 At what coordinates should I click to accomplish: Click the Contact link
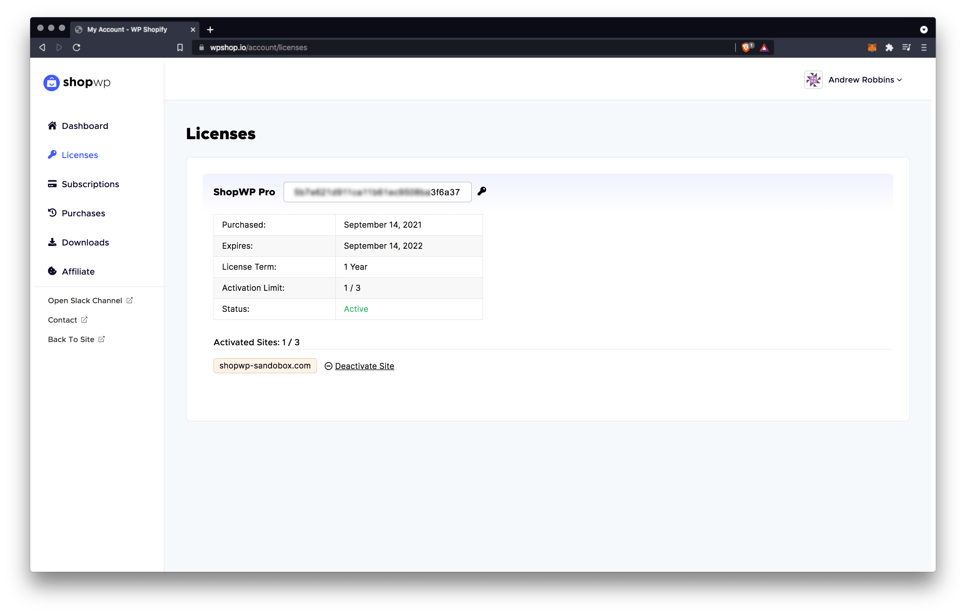(x=62, y=320)
